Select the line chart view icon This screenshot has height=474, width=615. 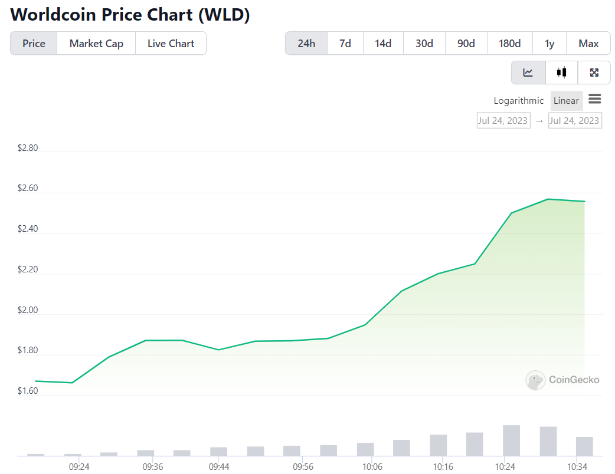tap(528, 72)
